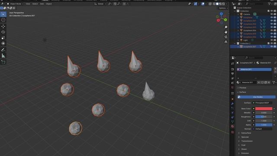Click the Alpha slider

pyautogui.click(x=264, y=125)
